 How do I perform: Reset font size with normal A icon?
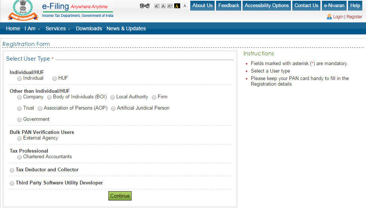coord(163,6)
